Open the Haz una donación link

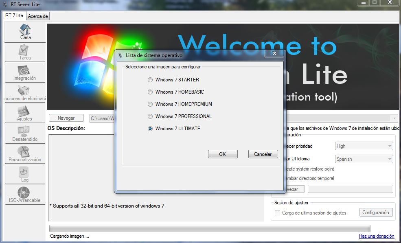coord(377,236)
